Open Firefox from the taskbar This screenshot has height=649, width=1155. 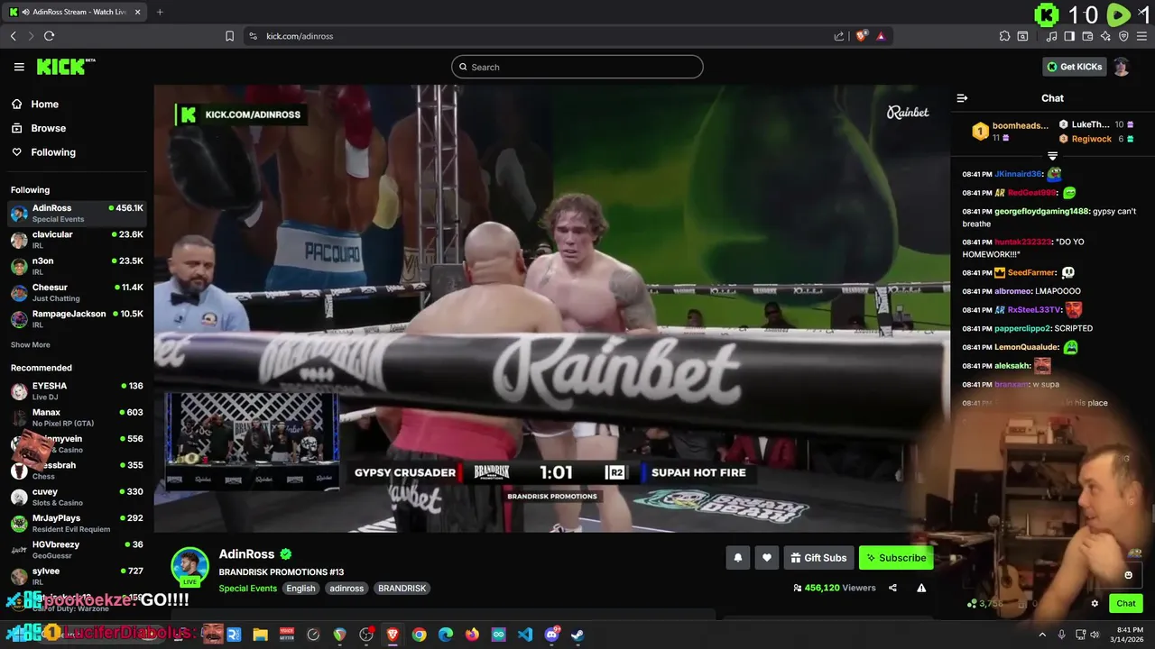pos(472,635)
